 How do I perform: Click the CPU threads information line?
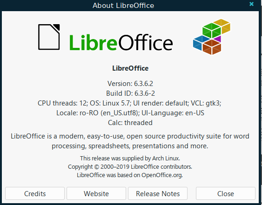click(x=129, y=103)
